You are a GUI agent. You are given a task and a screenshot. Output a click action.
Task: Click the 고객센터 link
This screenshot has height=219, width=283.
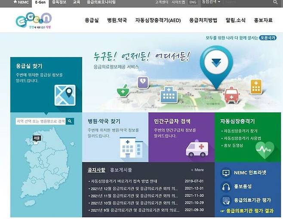pyautogui.click(x=162, y=2)
